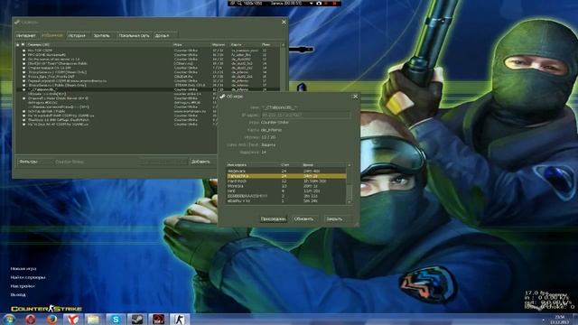Sort players by the Счёт column

coord(291,165)
